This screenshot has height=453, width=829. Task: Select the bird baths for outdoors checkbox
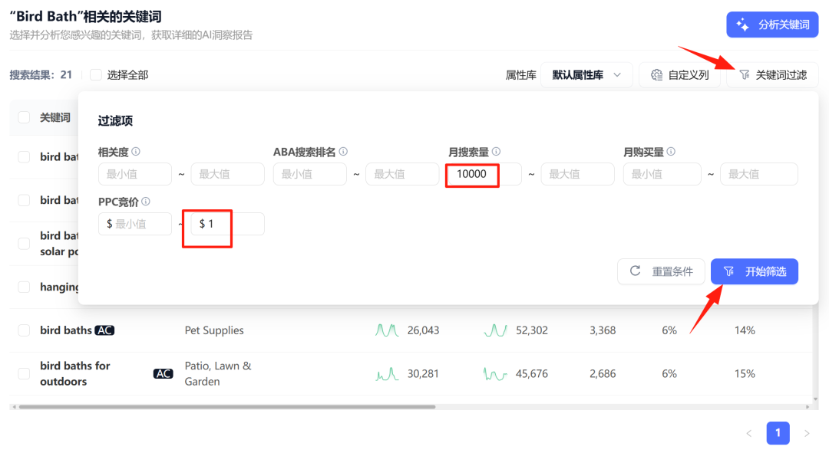pyautogui.click(x=24, y=374)
